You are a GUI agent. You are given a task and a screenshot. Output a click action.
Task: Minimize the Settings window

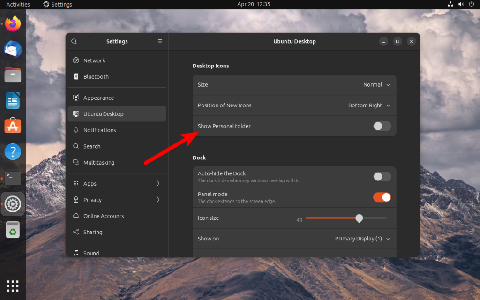point(383,41)
